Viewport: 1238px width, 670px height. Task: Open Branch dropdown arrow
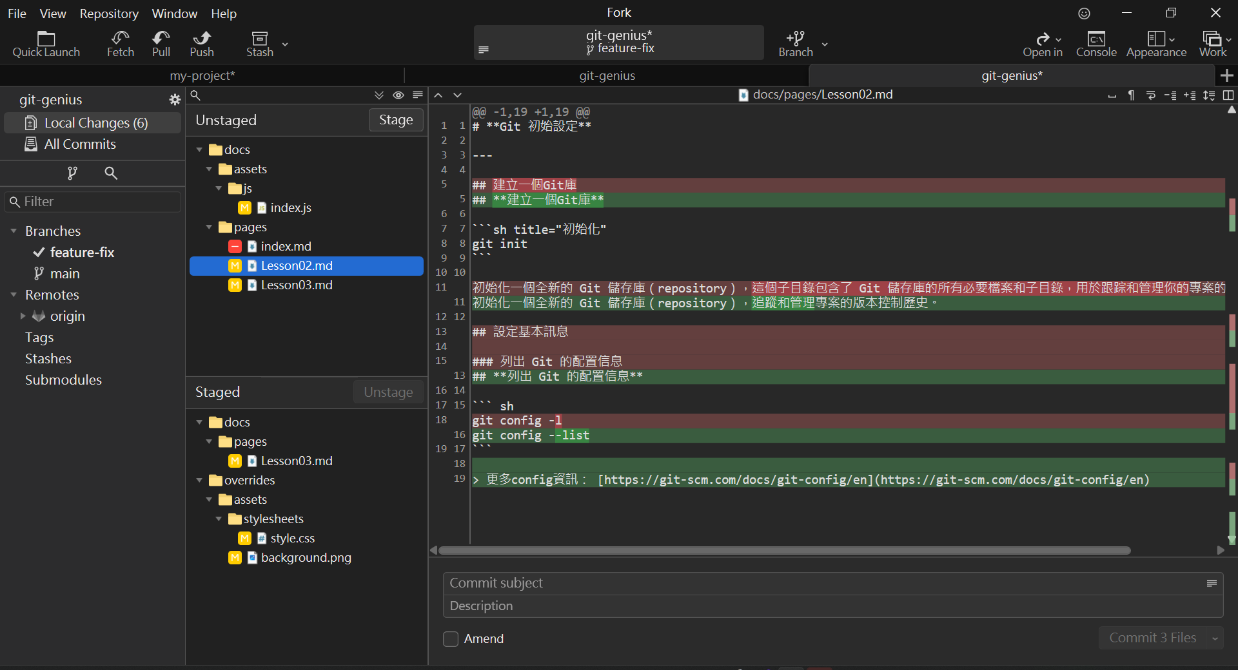click(824, 44)
